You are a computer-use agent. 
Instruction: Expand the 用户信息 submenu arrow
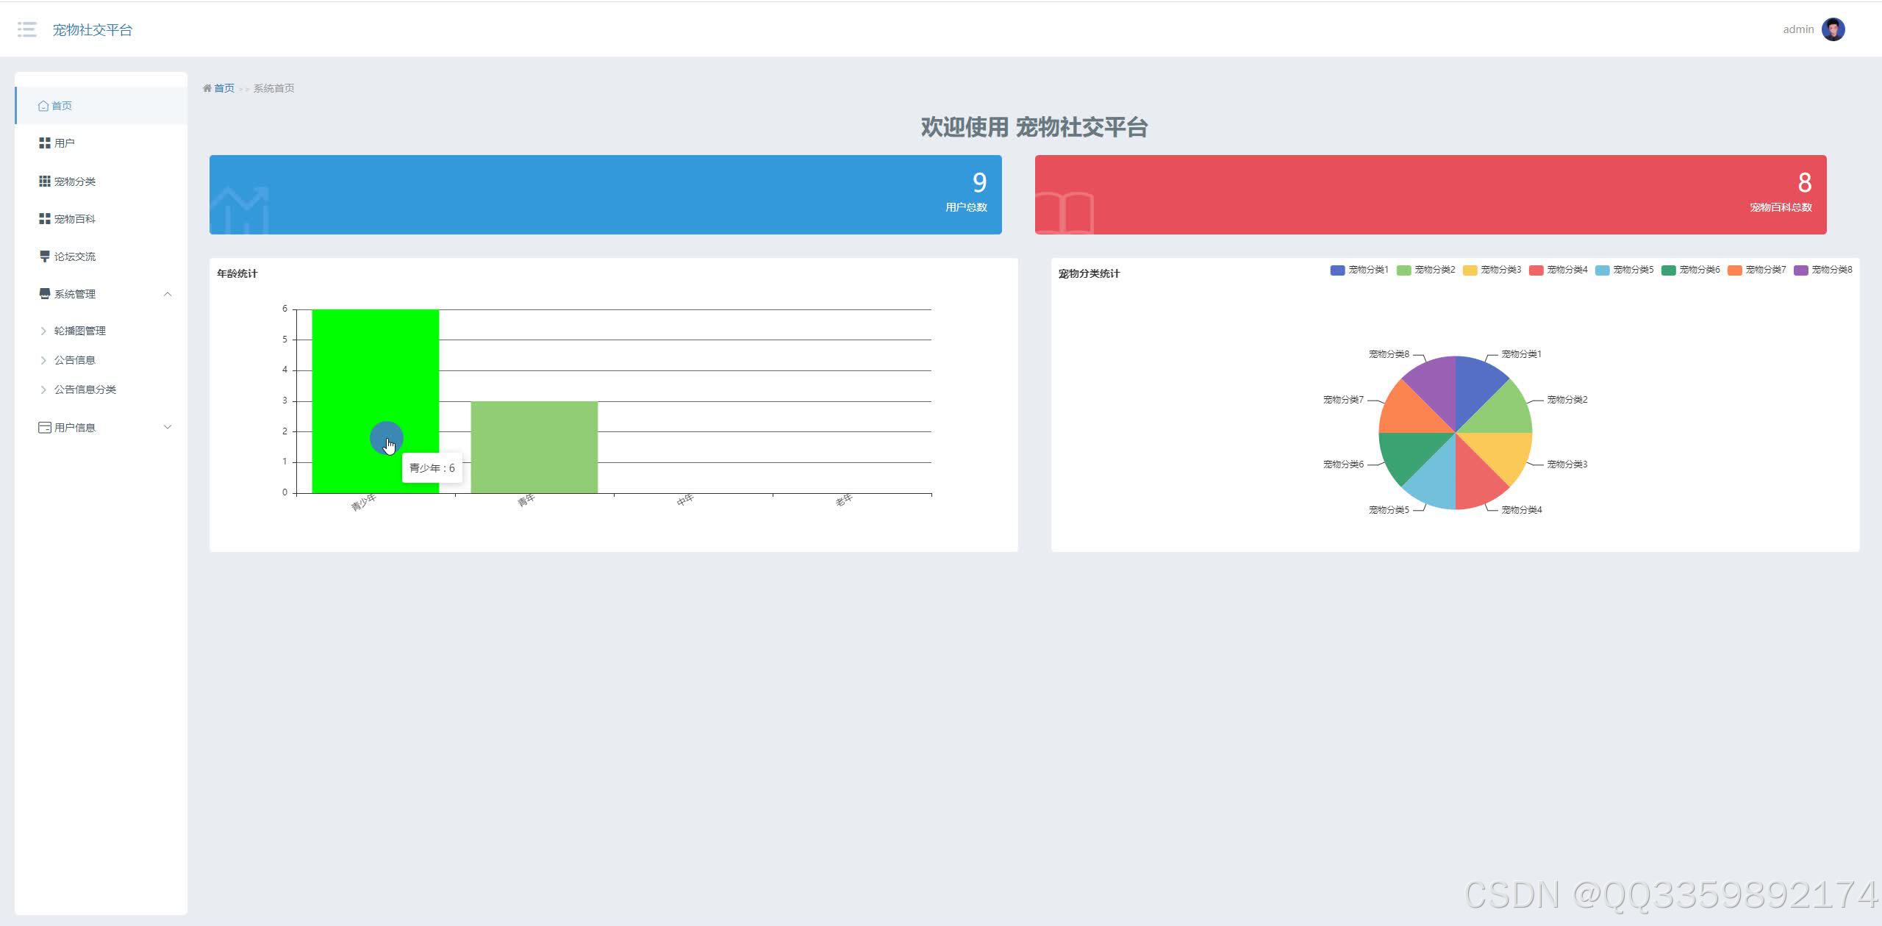pyautogui.click(x=168, y=427)
